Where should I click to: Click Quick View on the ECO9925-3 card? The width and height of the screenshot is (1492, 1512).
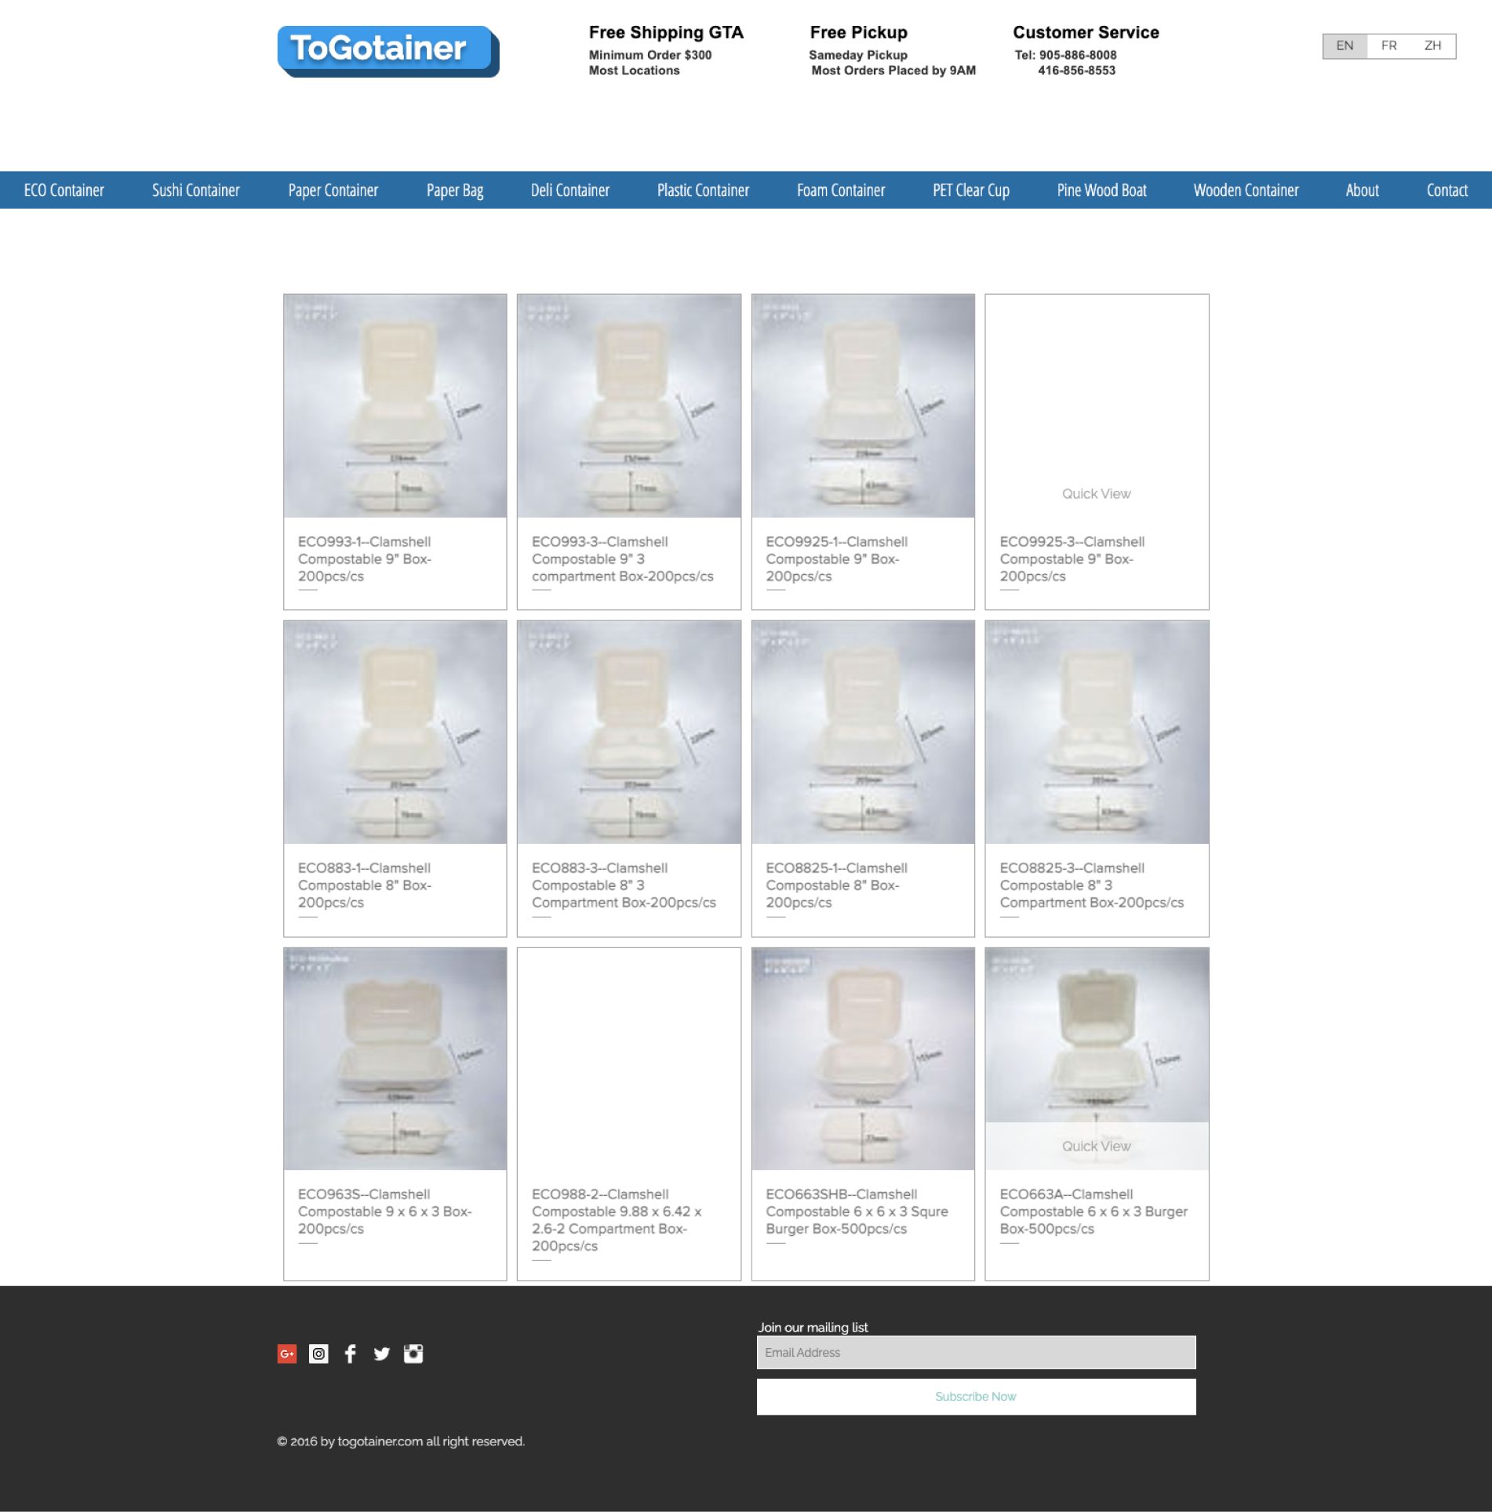(x=1097, y=493)
